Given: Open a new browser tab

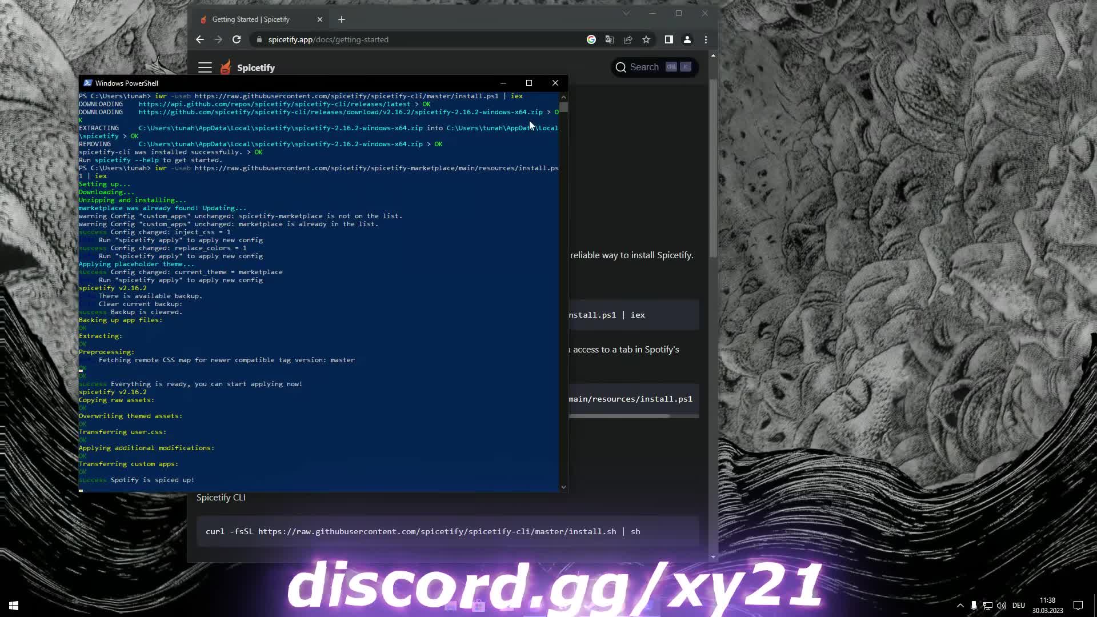Looking at the screenshot, I should [342, 19].
